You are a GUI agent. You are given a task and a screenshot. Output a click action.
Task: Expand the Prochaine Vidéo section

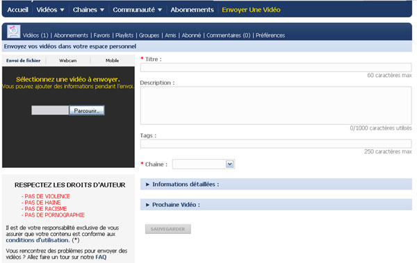(x=276, y=205)
